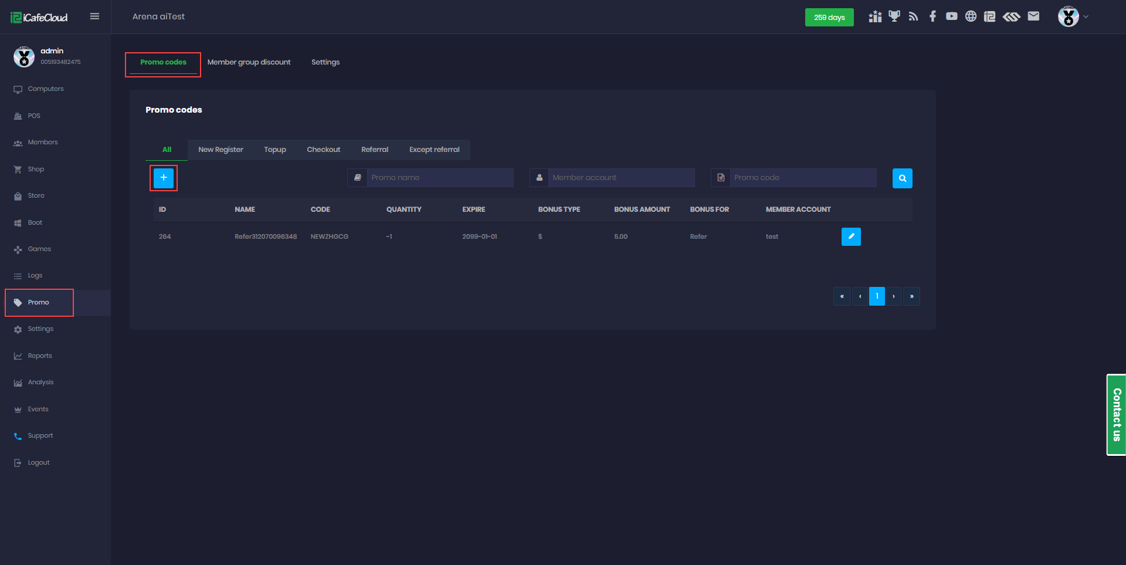Click the RSS feed icon
This screenshot has width=1126, height=565.
913,16
